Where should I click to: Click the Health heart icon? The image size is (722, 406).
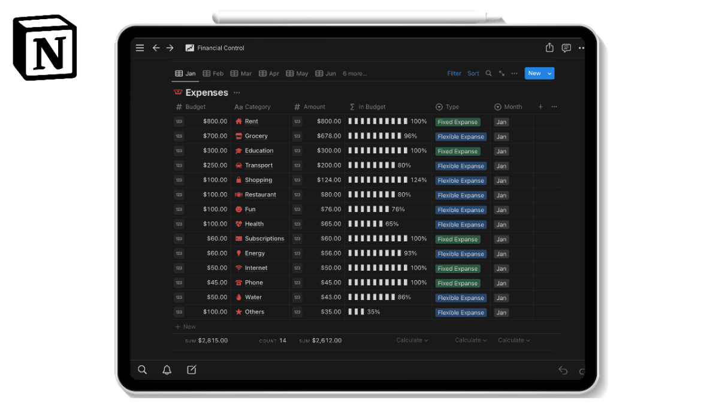[x=239, y=224]
